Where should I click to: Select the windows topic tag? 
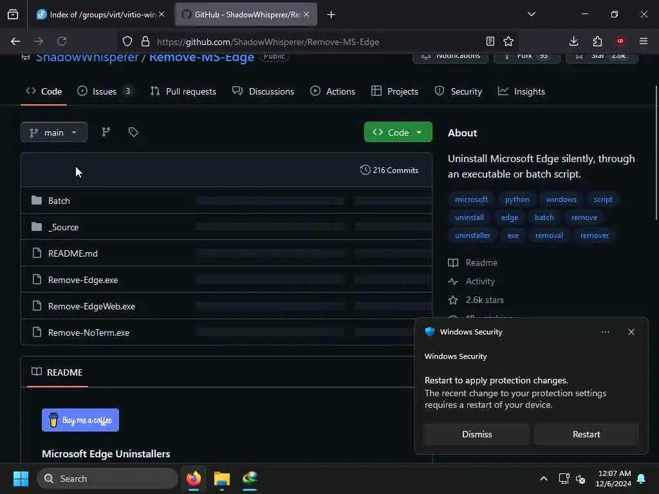(x=561, y=199)
